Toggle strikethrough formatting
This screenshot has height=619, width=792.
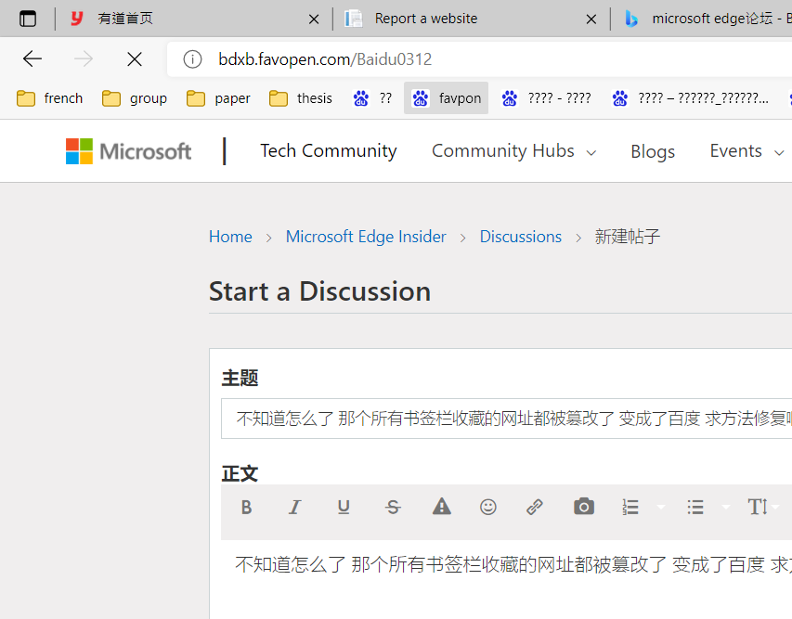pos(393,507)
